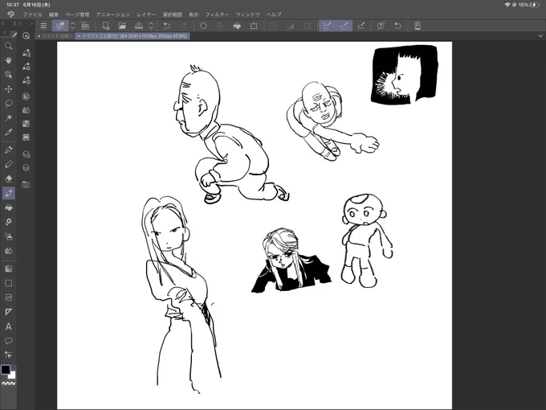The width and height of the screenshot is (546, 410).
Task: Choose the Lasso selection tool
Action: click(x=9, y=104)
